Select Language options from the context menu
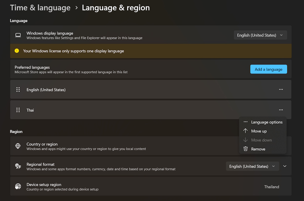The image size is (304, 201). pyautogui.click(x=267, y=122)
